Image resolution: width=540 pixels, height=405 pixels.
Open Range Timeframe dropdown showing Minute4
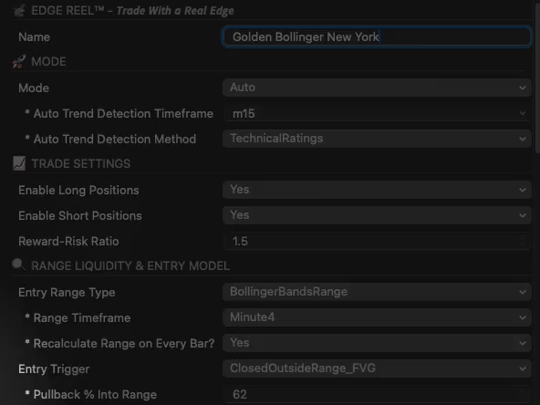[x=377, y=317]
